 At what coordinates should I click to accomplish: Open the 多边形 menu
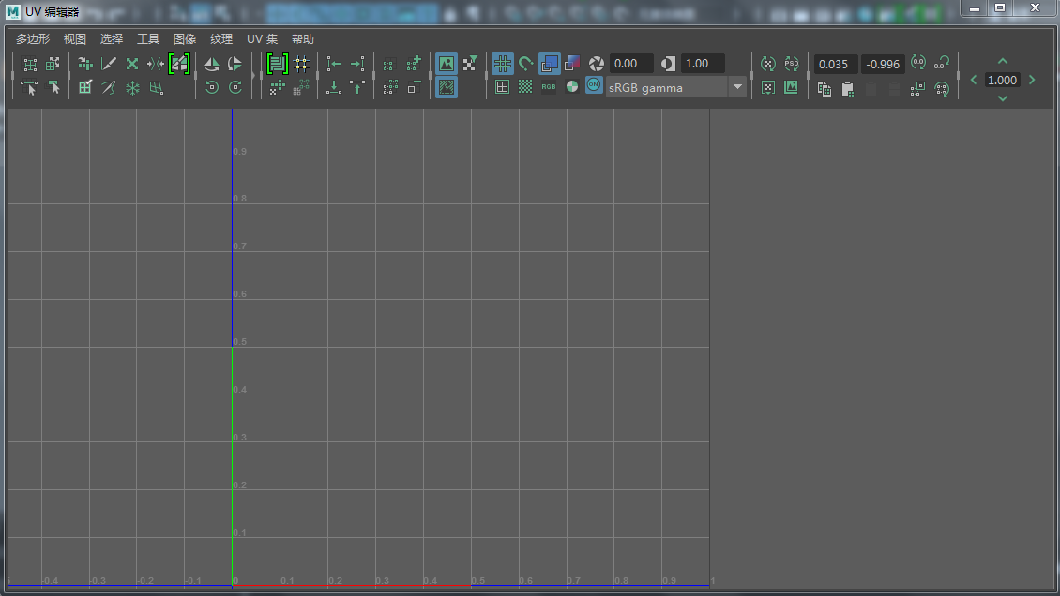point(33,39)
